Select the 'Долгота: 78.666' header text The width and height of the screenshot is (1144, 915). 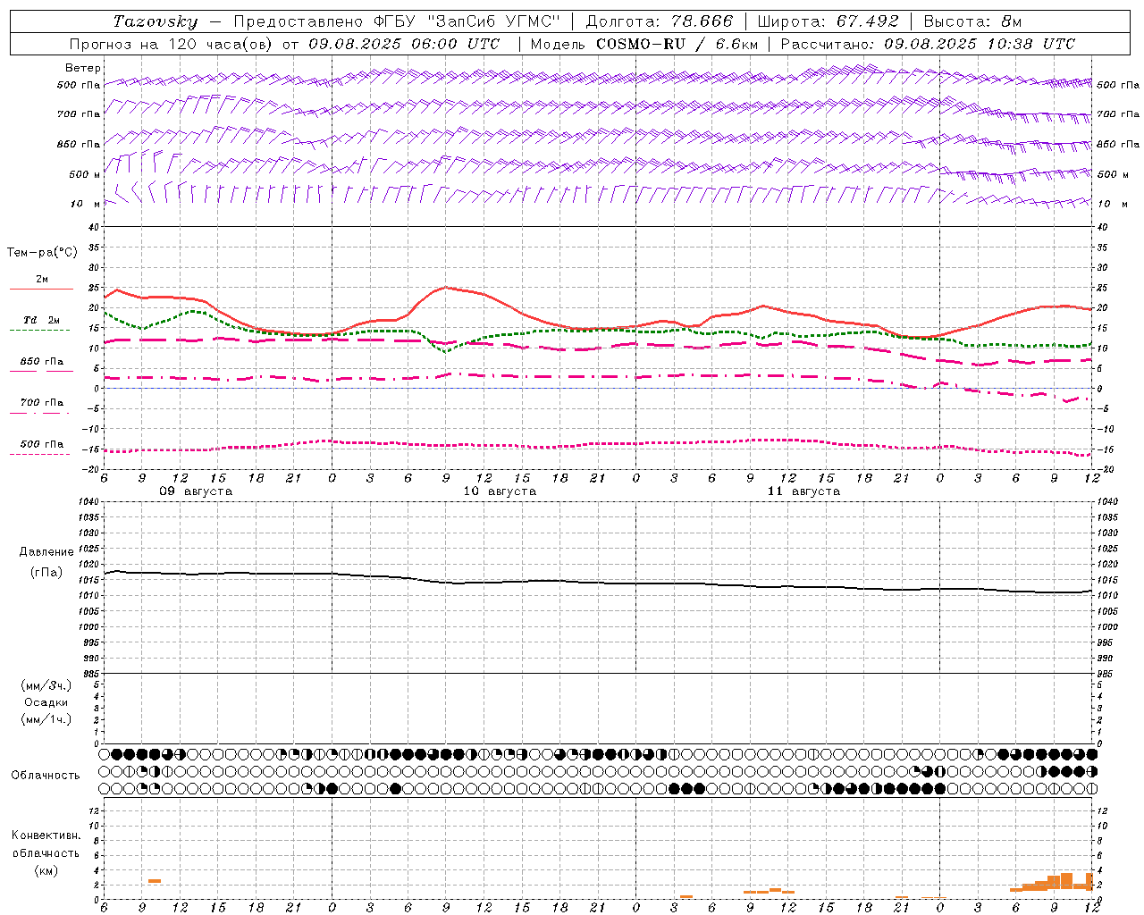[x=660, y=21]
